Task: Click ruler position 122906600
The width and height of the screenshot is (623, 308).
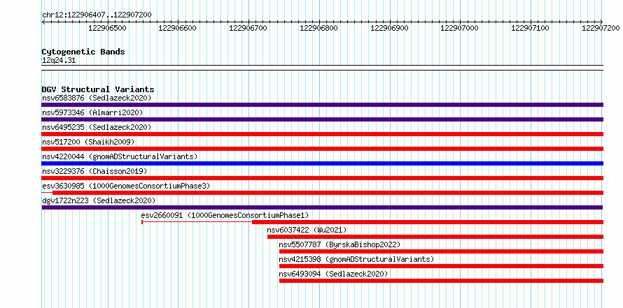Action: [x=178, y=28]
